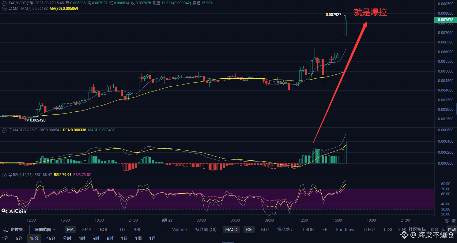Enable the TTMU indicator
The height and width of the screenshot is (243, 457).
tap(369, 230)
